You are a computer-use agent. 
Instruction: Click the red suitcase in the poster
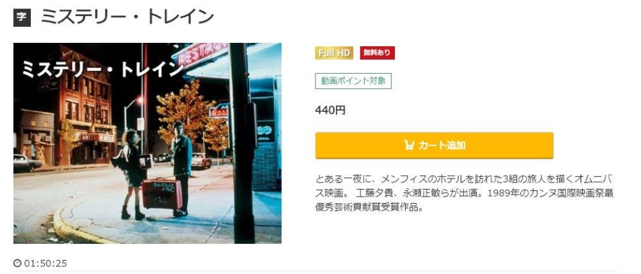coord(162,193)
